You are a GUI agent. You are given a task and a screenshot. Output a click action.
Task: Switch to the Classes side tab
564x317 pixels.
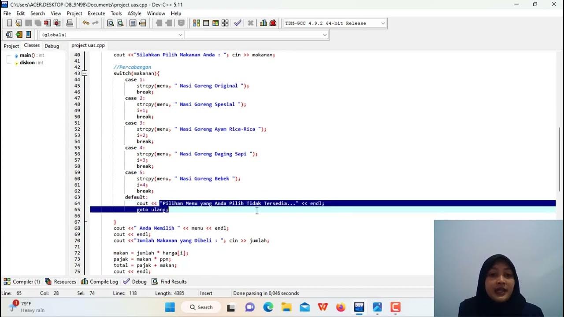32,45
